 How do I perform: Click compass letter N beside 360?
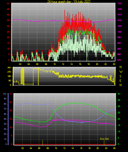[x=121, y=67]
